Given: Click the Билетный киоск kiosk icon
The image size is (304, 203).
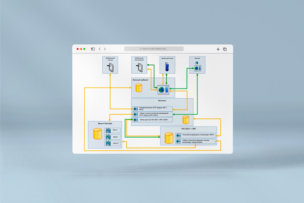Looking at the screenshot, I should click(x=167, y=67).
